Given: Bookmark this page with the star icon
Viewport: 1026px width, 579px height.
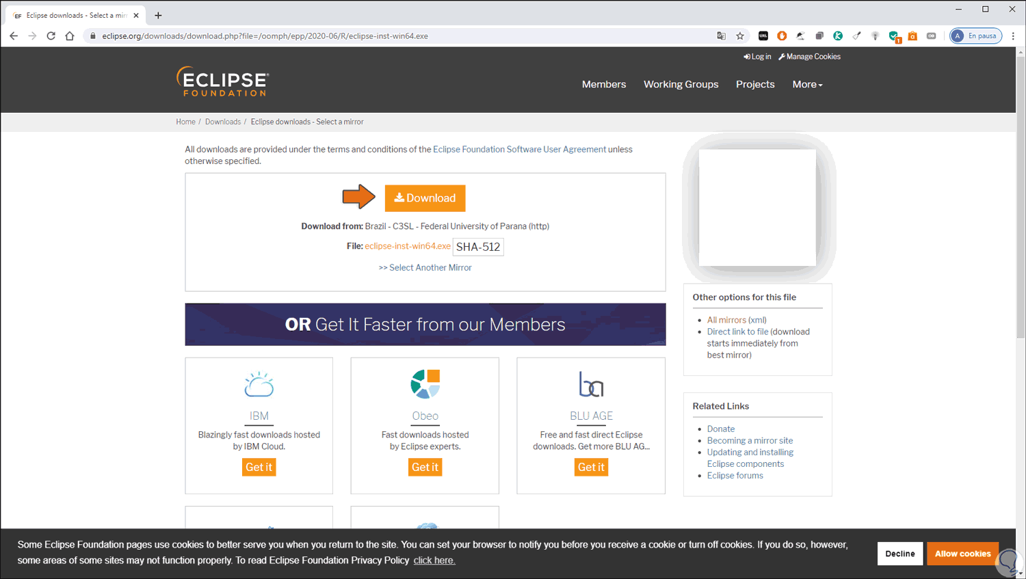Looking at the screenshot, I should point(740,36).
